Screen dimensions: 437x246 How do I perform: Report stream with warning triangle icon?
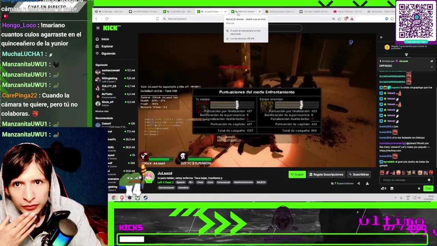click(367, 183)
